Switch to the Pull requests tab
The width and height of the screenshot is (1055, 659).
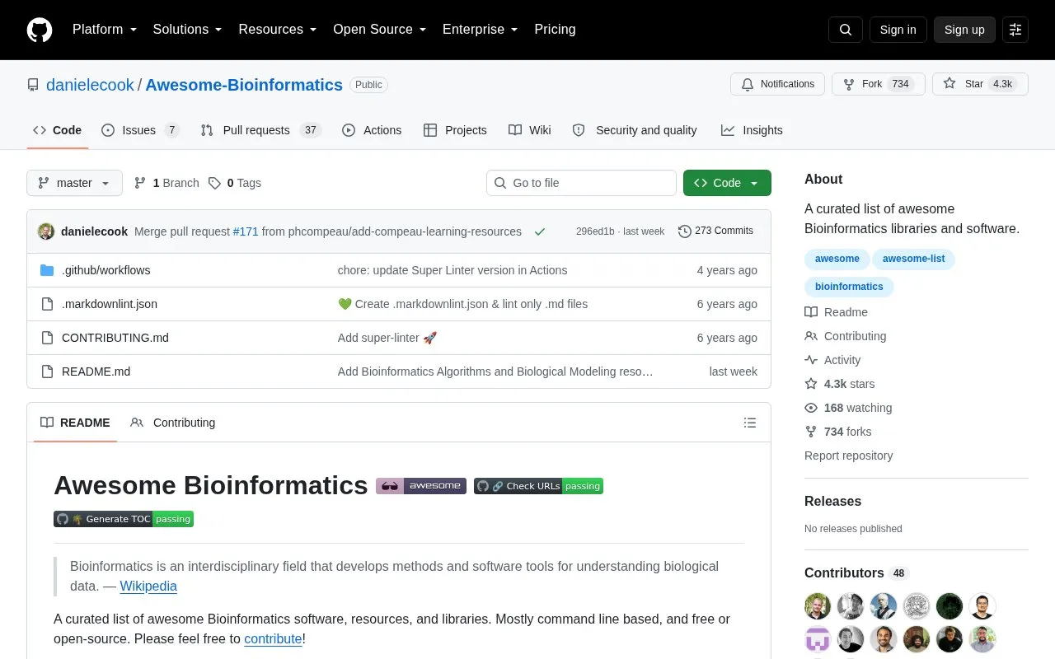260,130
